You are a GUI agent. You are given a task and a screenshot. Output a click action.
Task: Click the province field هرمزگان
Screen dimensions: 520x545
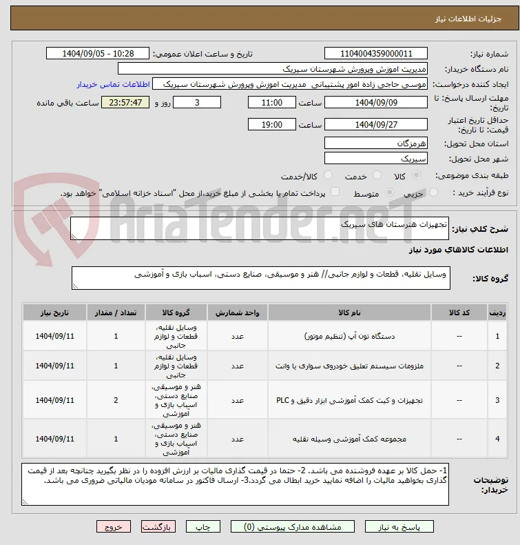(x=375, y=143)
